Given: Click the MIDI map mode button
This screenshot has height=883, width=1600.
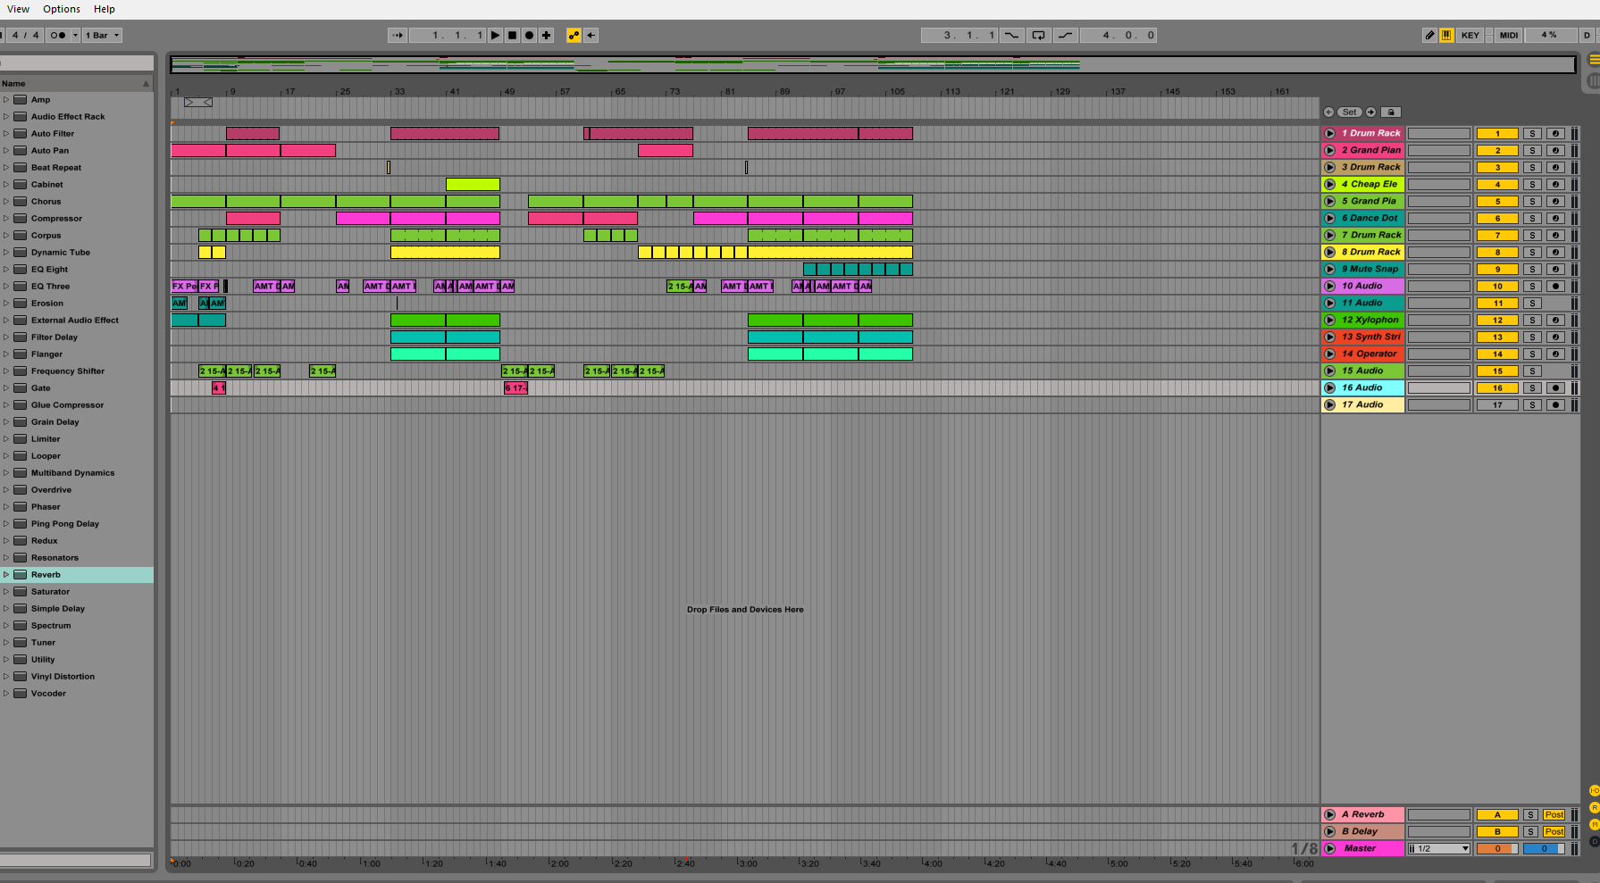Looking at the screenshot, I should 1509,36.
